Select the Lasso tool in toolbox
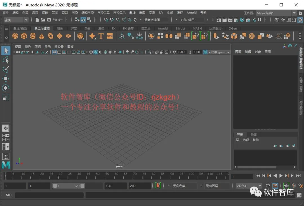 tap(6, 60)
